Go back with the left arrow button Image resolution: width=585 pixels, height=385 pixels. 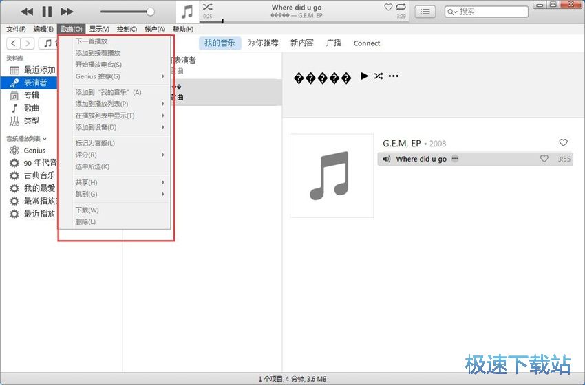(x=14, y=43)
